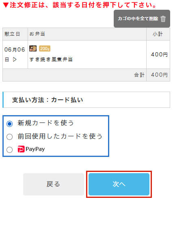Click the sukiyaki bento thumbnail image
The height and width of the screenshot is (251, 173).
tap(33, 49)
